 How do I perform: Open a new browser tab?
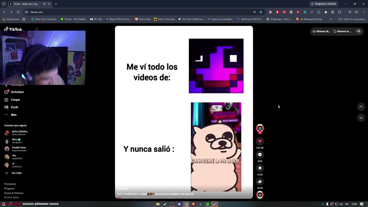pyautogui.click(x=56, y=4)
